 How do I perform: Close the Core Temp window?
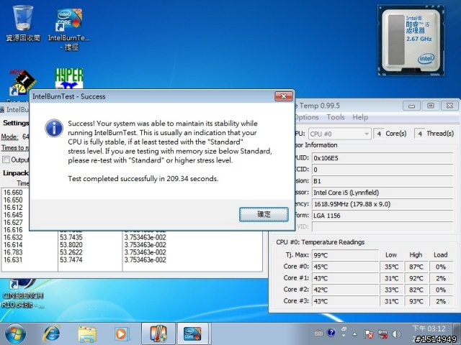(449, 106)
